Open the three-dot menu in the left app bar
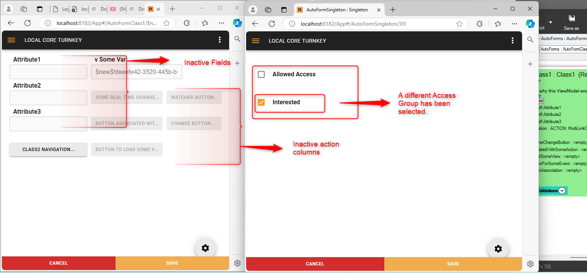587x273 pixels. click(220, 40)
